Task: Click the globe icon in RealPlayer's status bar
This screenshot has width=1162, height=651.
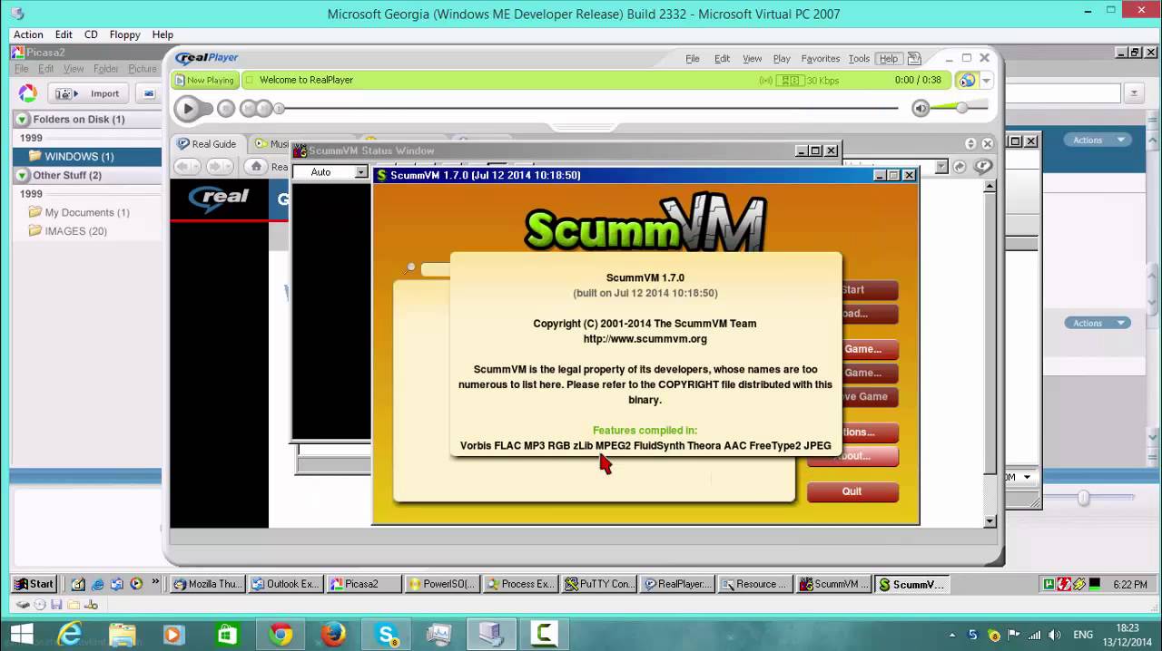Action: pyautogui.click(x=967, y=80)
